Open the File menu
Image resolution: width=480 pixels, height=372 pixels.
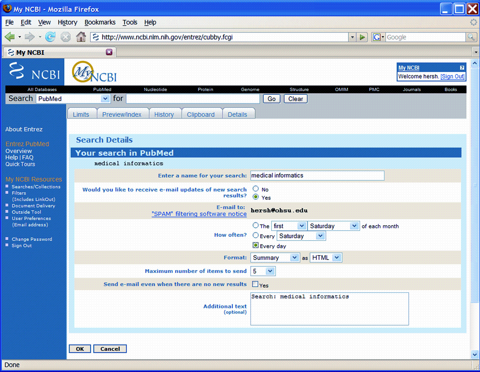tap(9, 22)
